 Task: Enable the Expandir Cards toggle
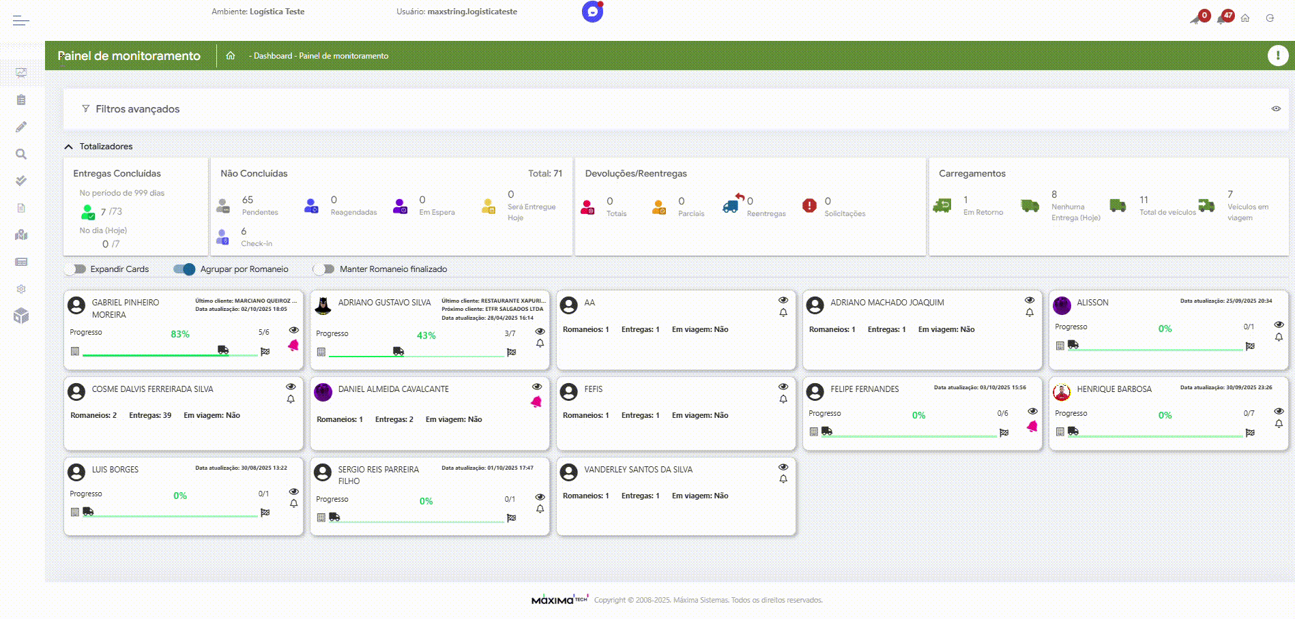pos(75,269)
